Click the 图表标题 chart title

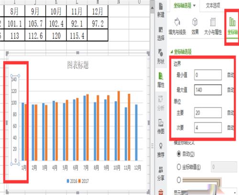click(x=78, y=65)
